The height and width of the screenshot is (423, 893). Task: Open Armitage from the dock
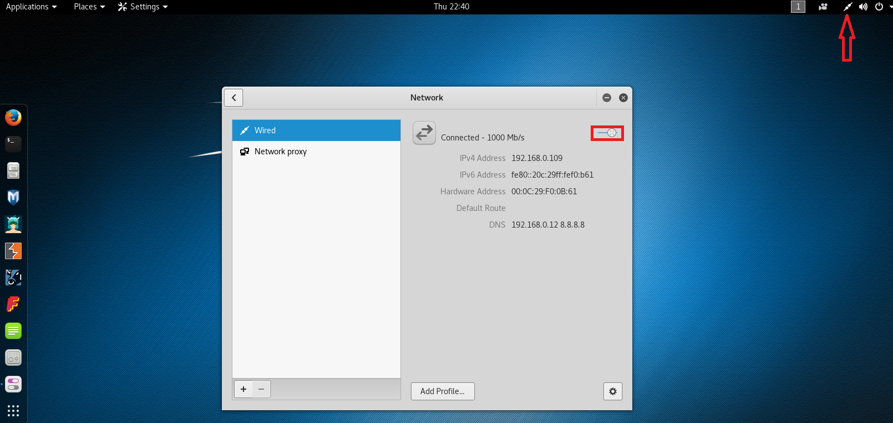pyautogui.click(x=13, y=224)
